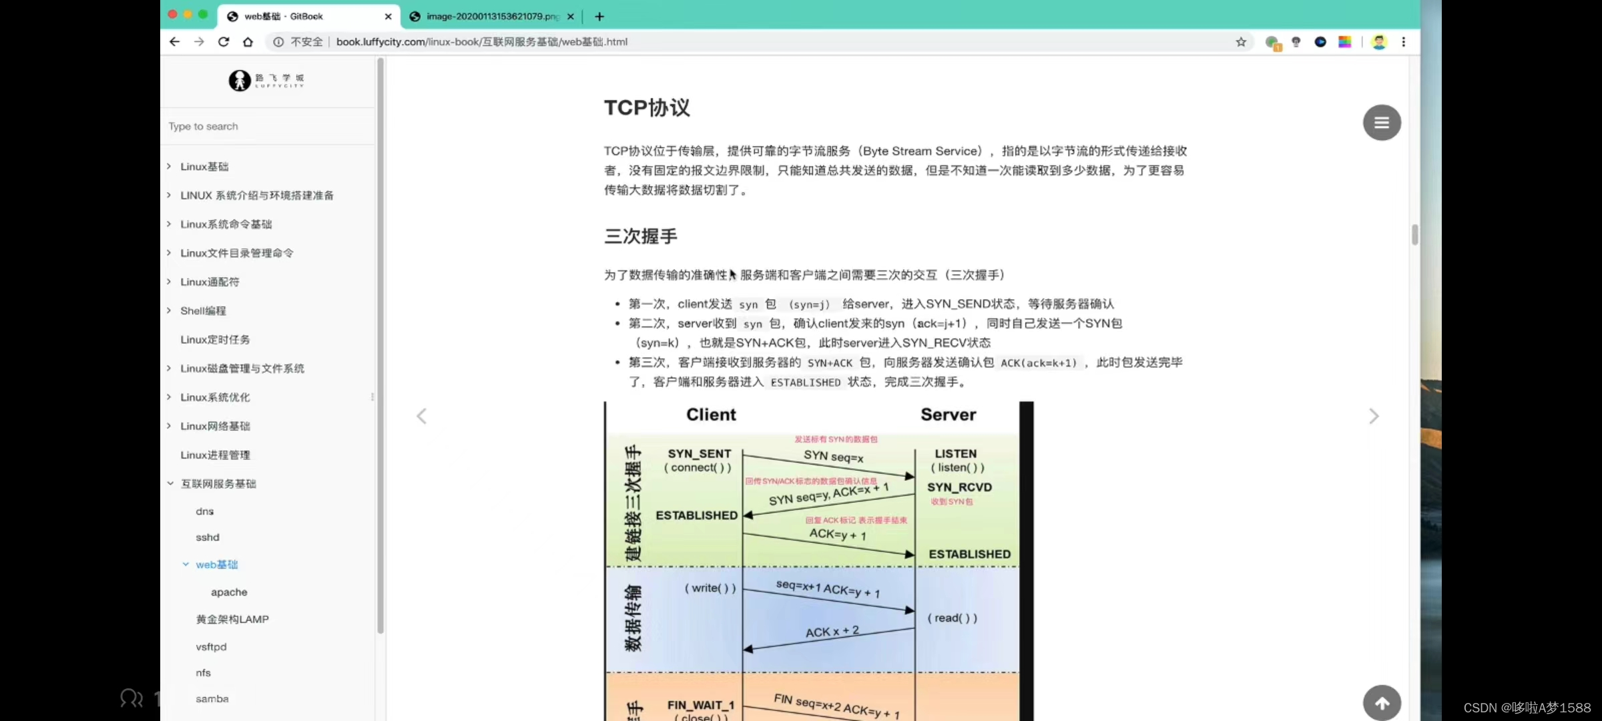Click the browser back arrow
The image size is (1602, 721).
pos(174,41)
